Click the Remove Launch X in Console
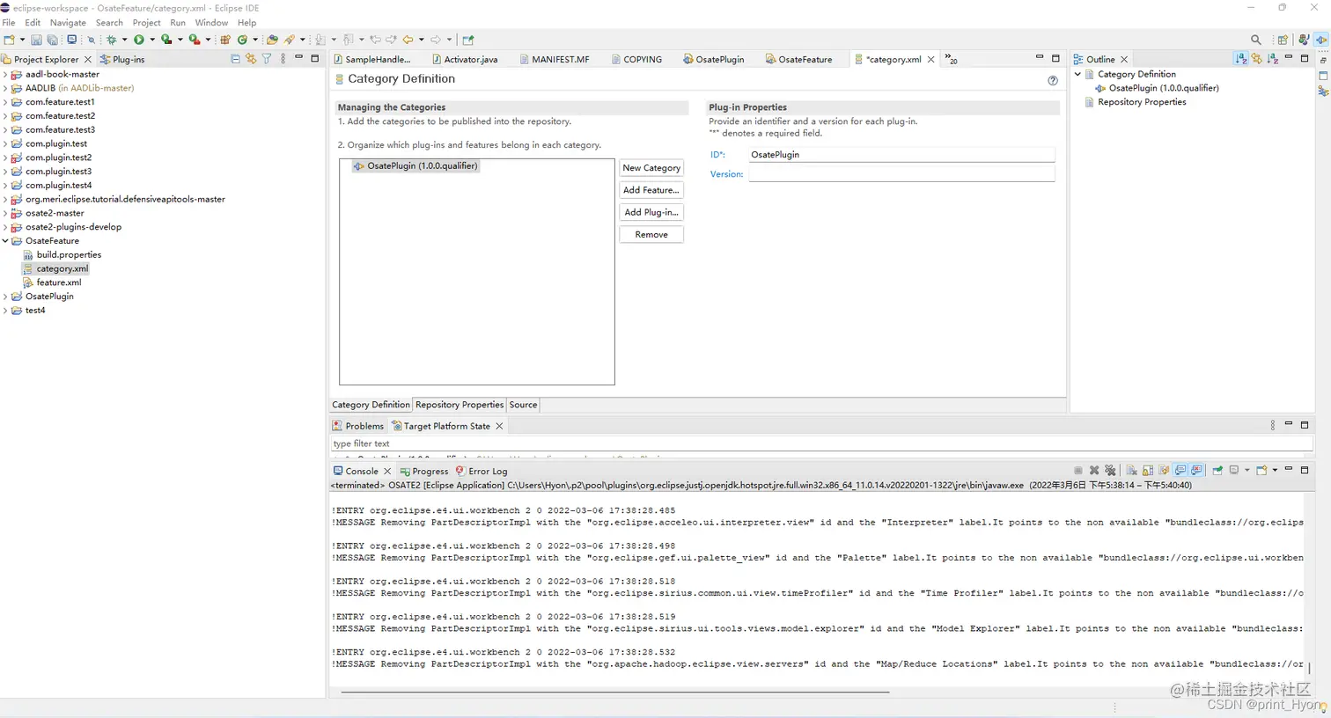This screenshot has width=1331, height=718. tap(1094, 470)
